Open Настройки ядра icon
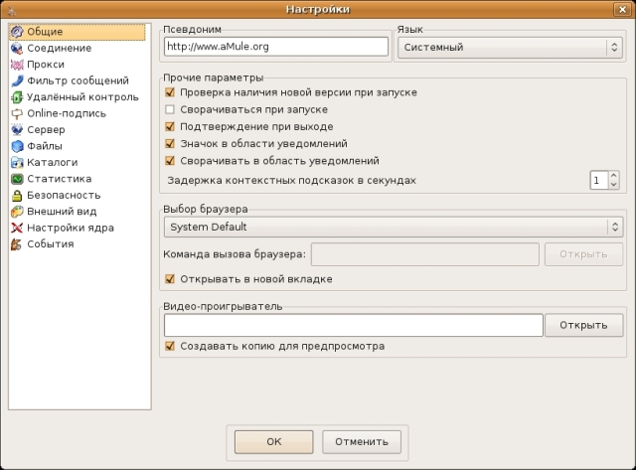Screen dimensions: 636x470 pyautogui.click(x=16, y=228)
